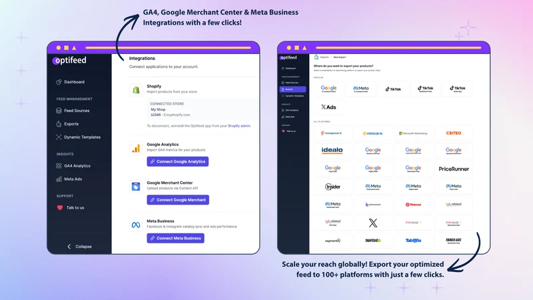Select the Taboola platform card
The image size is (533, 300).
(x=413, y=241)
